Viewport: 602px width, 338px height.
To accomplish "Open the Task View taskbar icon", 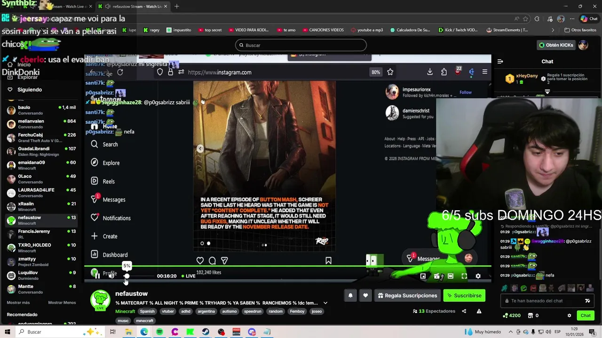I will pyautogui.click(x=113, y=332).
